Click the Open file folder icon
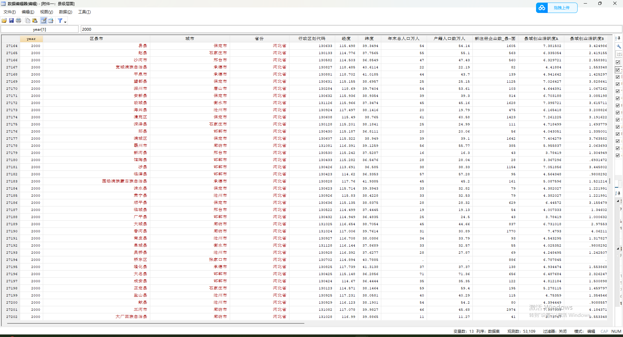The height and width of the screenshot is (337, 623). pos(4,21)
